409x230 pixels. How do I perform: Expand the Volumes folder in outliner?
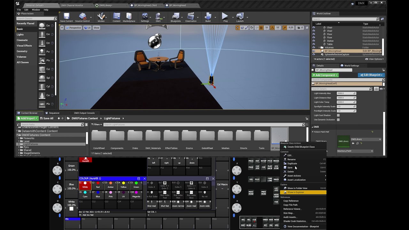click(x=319, y=48)
